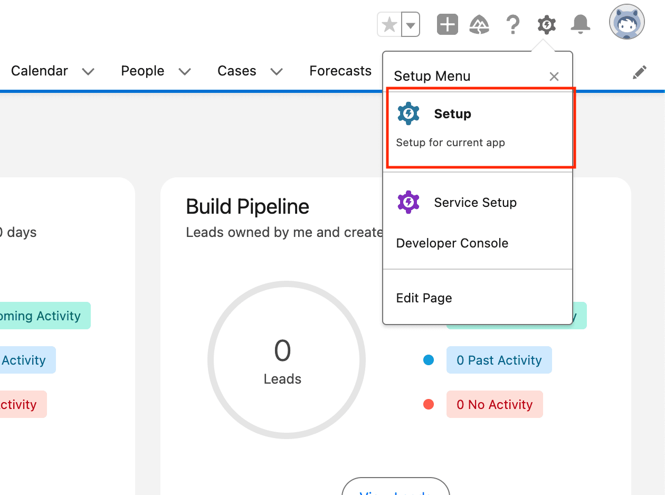665x495 pixels.
Task: Open the pencil edit icon near navigation bar
Action: point(639,72)
